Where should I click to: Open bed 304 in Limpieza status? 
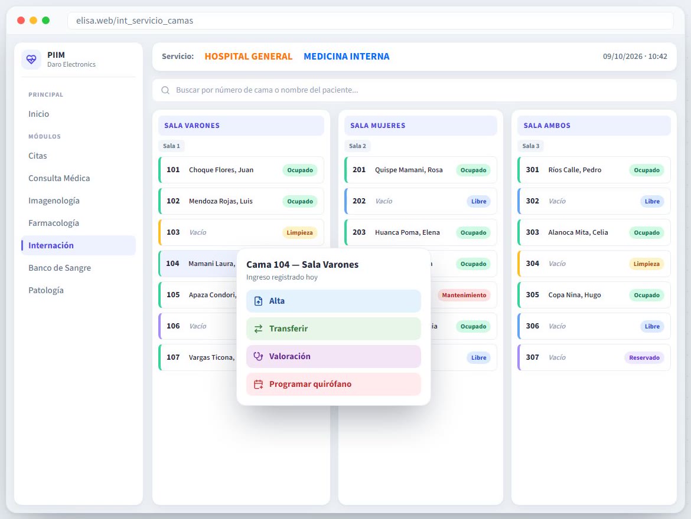[594, 264]
